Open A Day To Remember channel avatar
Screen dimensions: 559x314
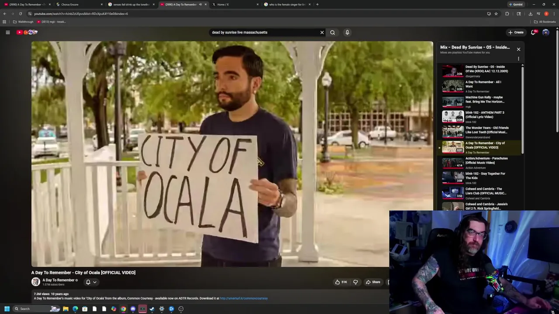[x=36, y=282]
